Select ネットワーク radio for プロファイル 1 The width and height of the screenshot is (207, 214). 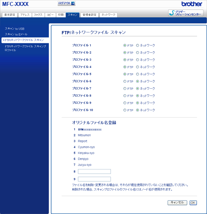tap(137, 45)
